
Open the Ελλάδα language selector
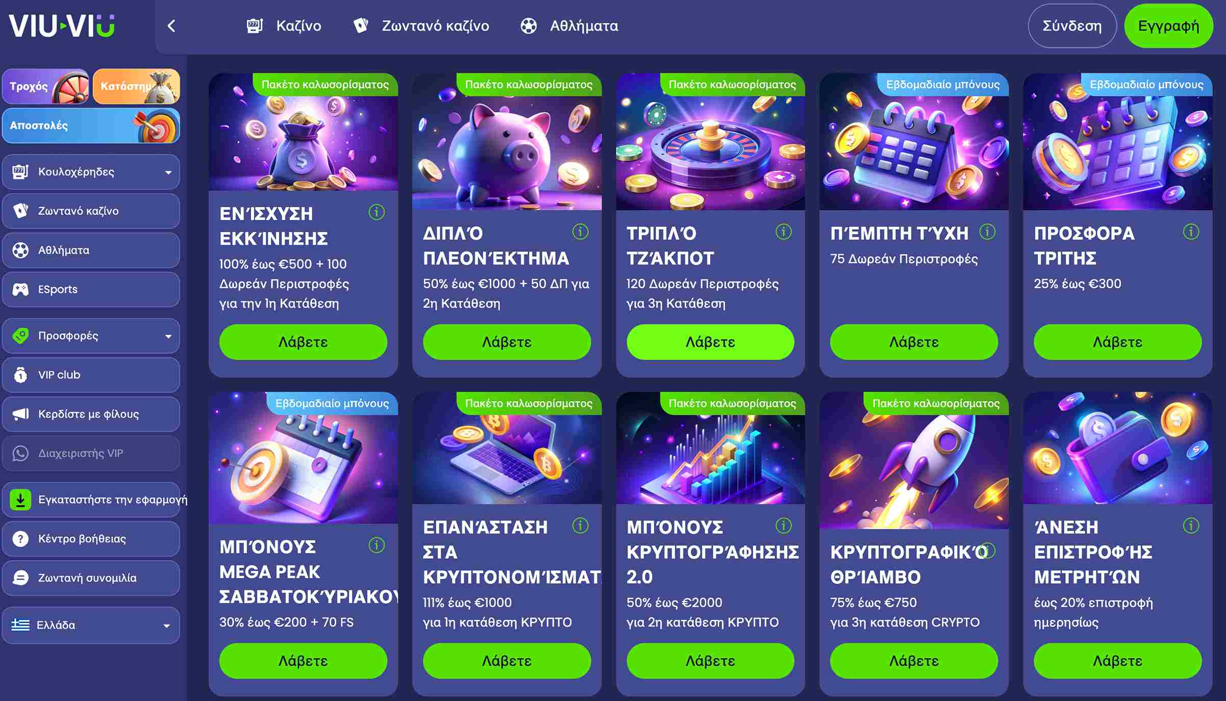pyautogui.click(x=91, y=625)
